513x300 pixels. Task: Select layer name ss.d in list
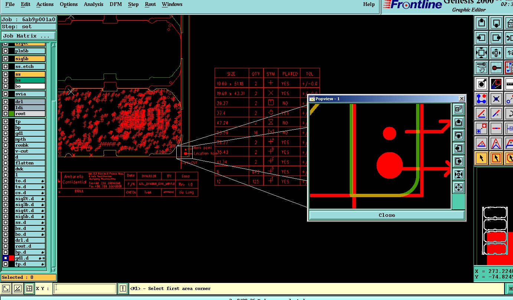click(30, 222)
